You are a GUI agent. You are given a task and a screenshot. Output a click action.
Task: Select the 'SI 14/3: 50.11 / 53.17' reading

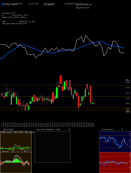pos(20,15)
